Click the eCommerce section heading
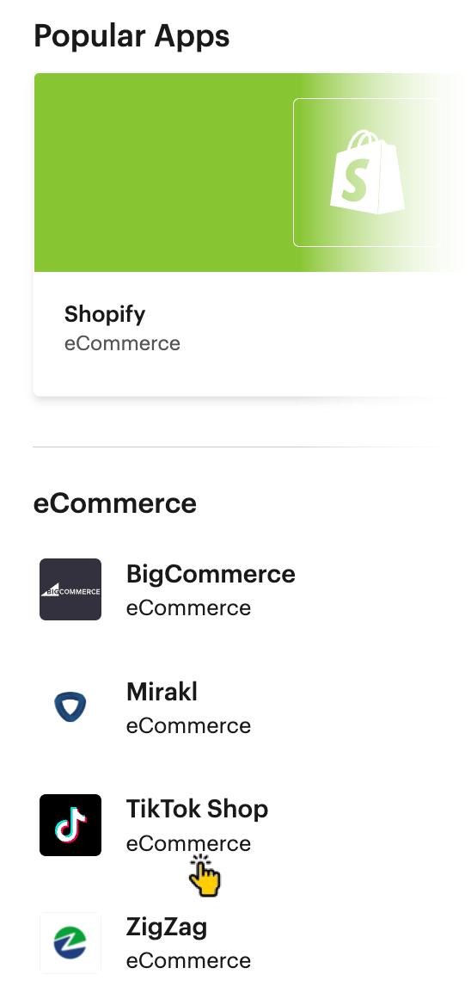The image size is (471, 1005). (x=114, y=503)
